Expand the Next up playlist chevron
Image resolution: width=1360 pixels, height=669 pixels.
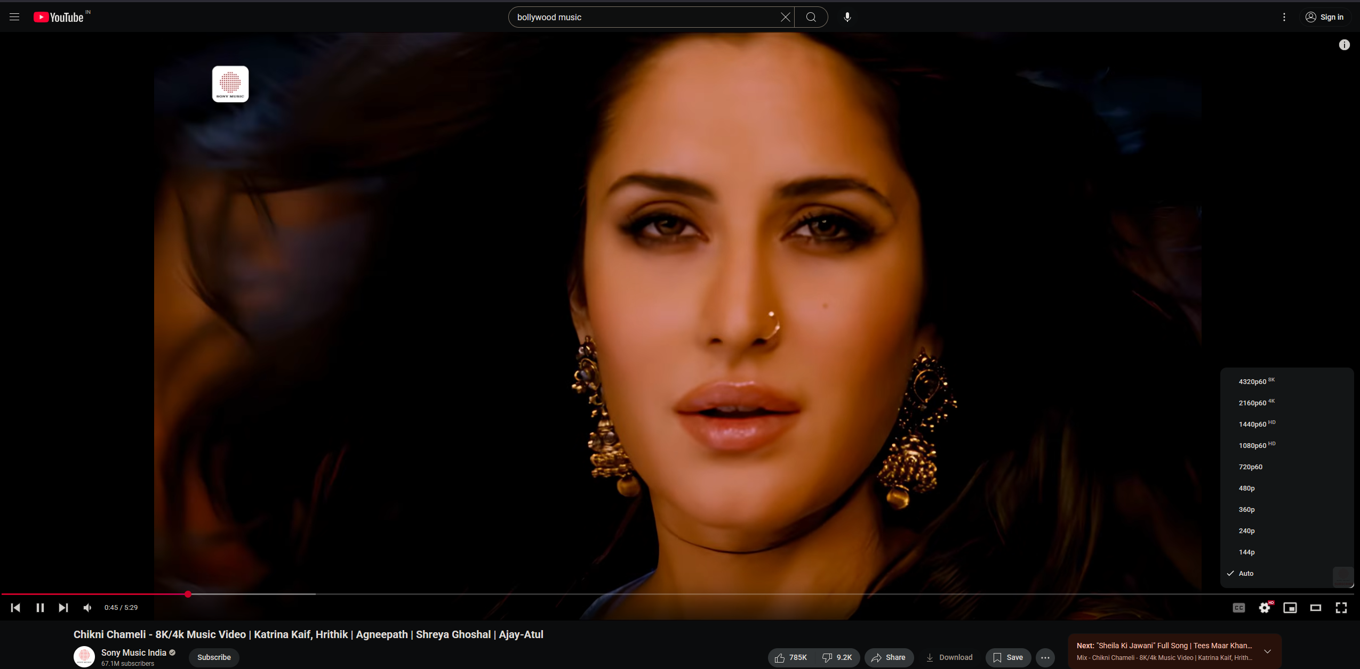point(1268,651)
